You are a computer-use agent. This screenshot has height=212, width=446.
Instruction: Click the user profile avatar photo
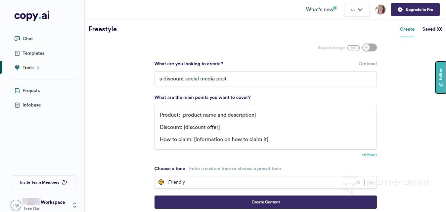click(380, 10)
